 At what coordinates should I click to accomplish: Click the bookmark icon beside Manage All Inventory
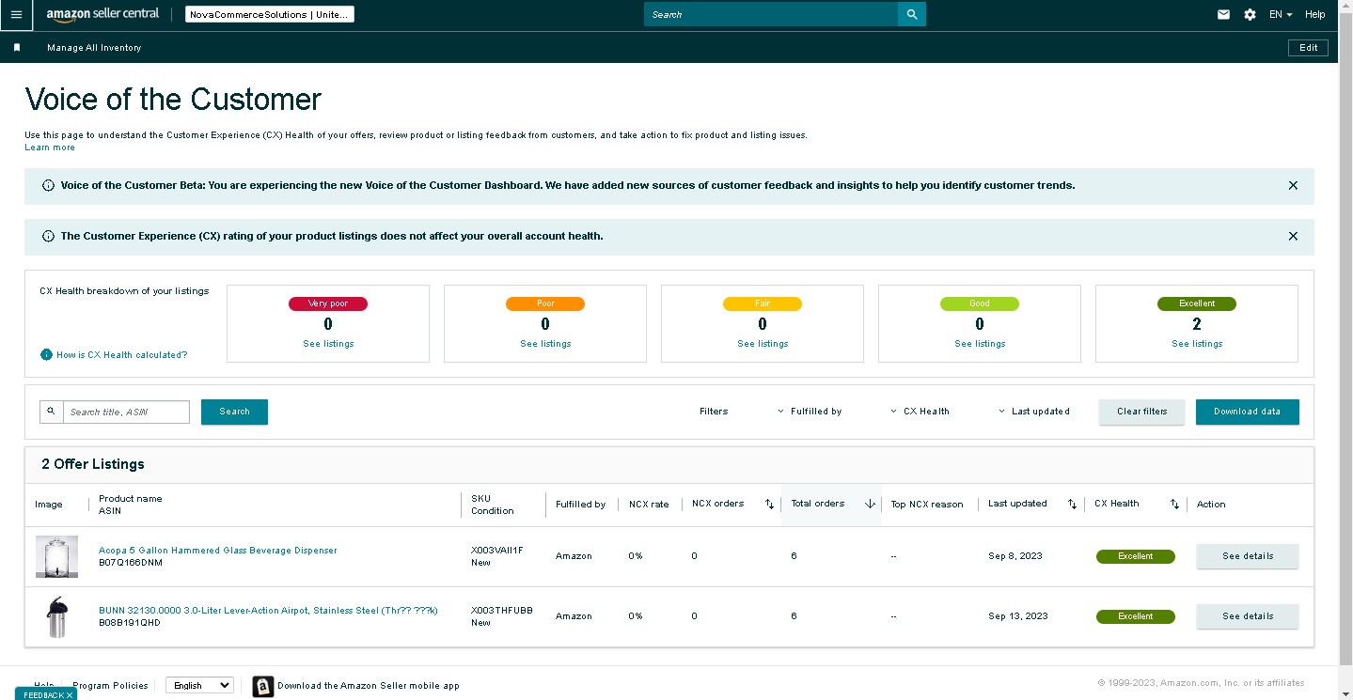point(17,47)
